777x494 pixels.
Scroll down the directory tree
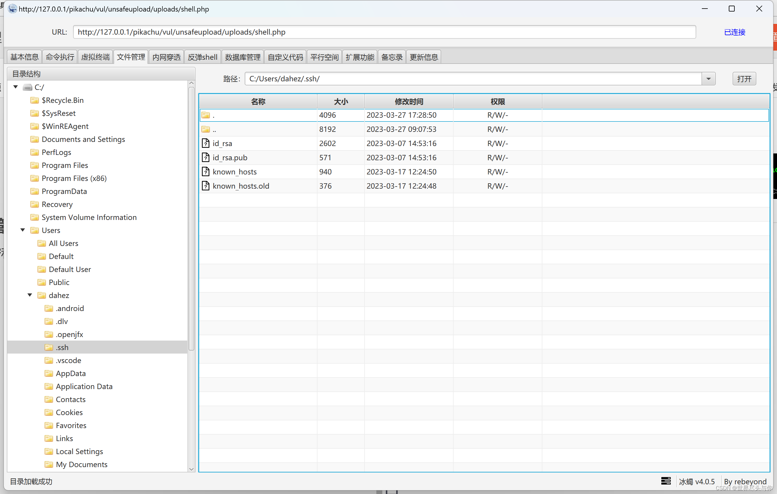click(x=191, y=470)
